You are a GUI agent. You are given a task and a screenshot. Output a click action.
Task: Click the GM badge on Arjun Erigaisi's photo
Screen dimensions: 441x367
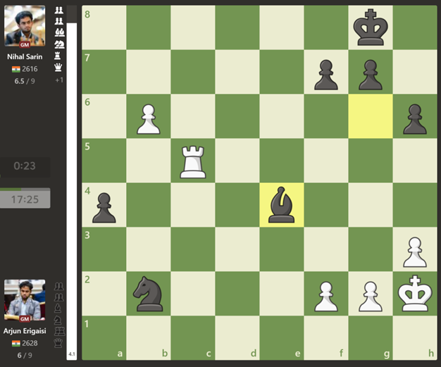coord(25,319)
